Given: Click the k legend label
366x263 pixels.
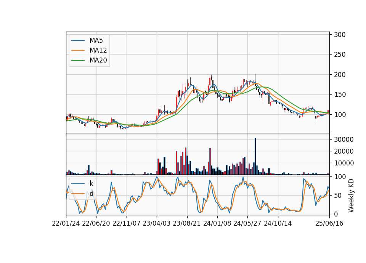Looking at the screenshot, I should [x=91, y=183].
